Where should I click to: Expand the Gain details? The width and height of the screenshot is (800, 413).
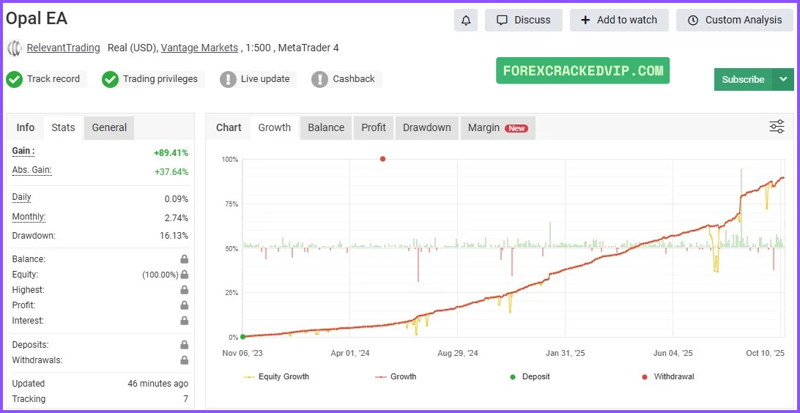23,151
